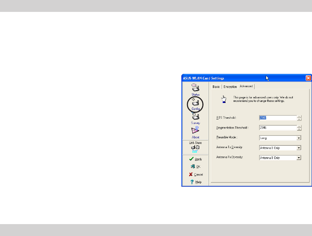Click the 'RTS Threshold :' label
The image size is (312, 236).
pyautogui.click(x=227, y=118)
